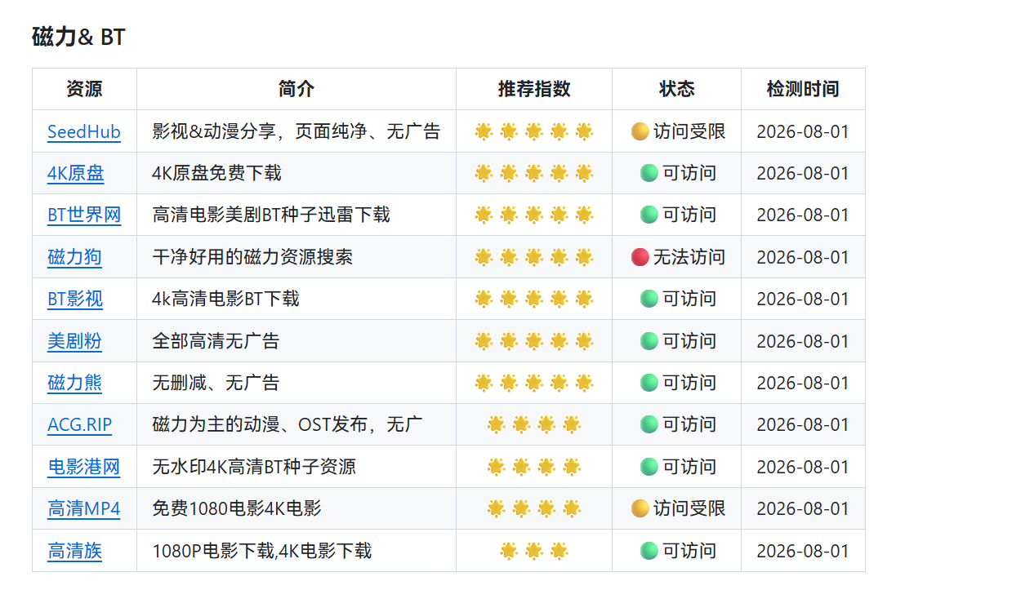Click the last star in 磁力熊's rating
The width and height of the screenshot is (1021, 590).
tap(584, 383)
